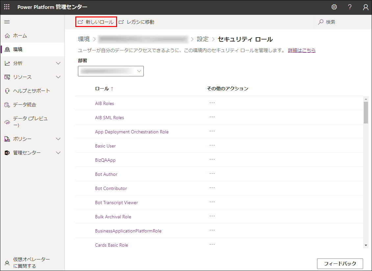Screen dimensions: 372x271
Task: Open more actions for Cards Basic Role
Action: (212, 244)
